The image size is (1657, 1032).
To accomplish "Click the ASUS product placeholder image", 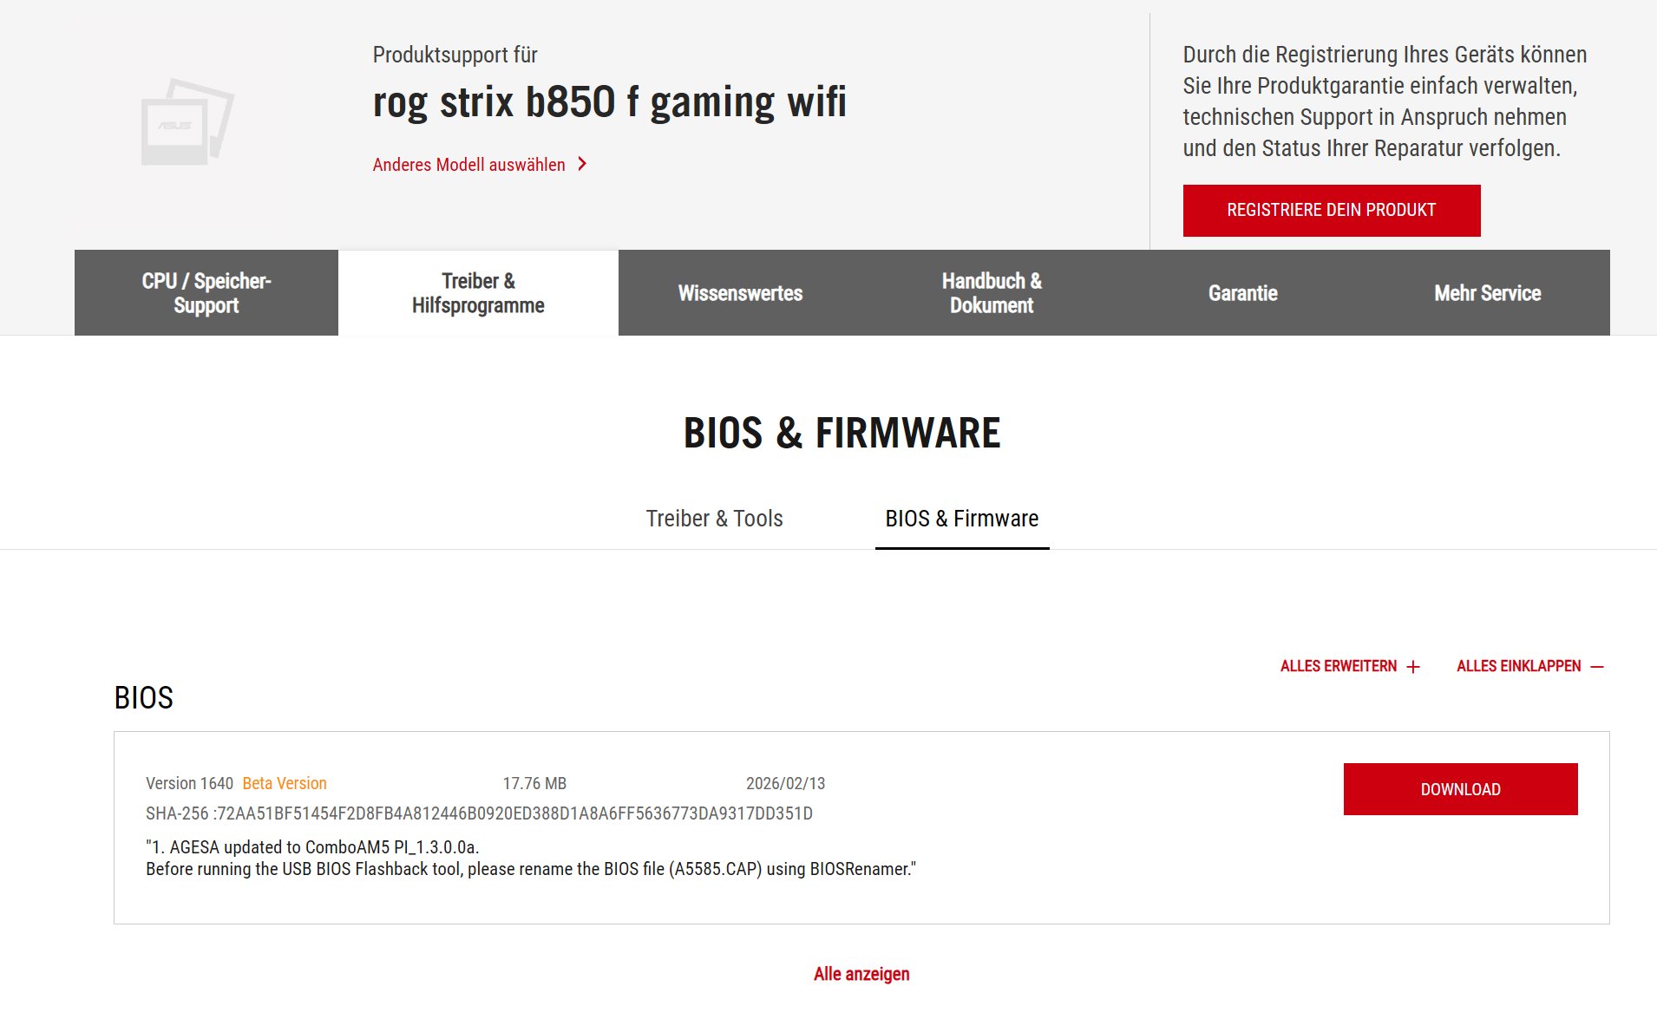I will click(187, 121).
